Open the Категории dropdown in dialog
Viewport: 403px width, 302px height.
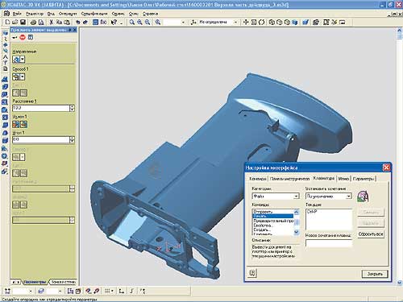pos(297,197)
